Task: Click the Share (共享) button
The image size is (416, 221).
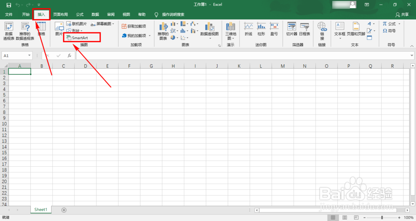Action: [x=402, y=15]
